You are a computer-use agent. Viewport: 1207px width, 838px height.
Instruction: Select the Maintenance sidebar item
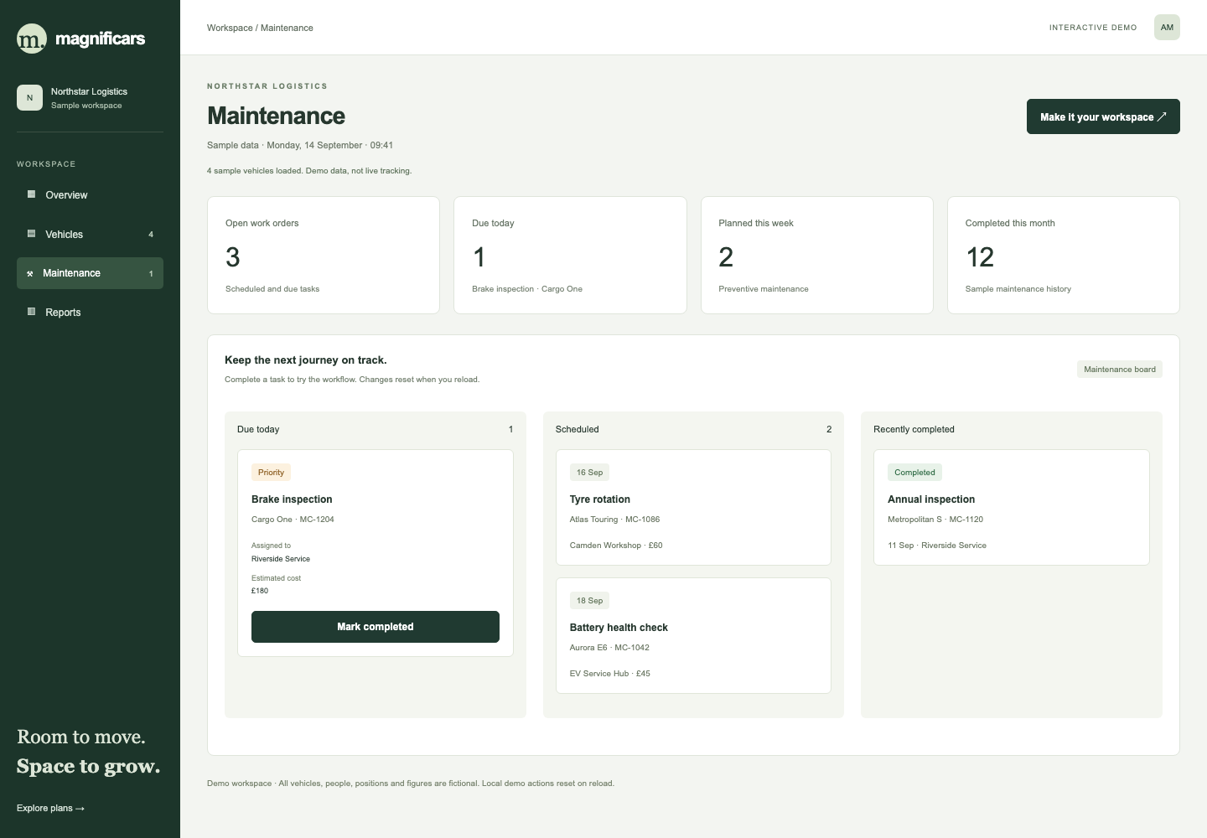click(90, 273)
